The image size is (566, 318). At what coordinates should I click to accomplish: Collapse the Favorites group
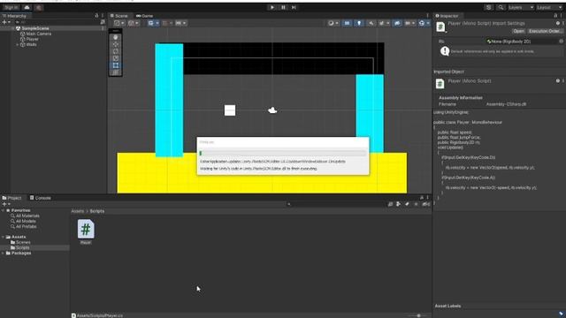[x=4, y=210]
